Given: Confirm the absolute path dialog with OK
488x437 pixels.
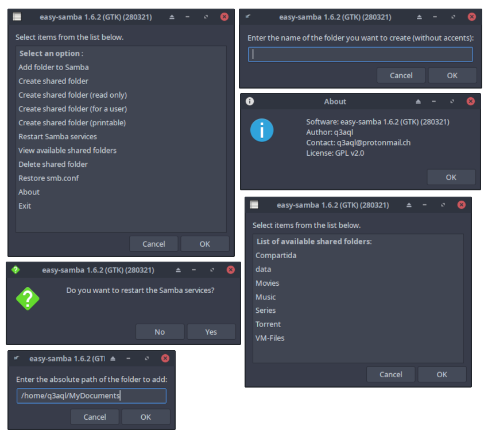Looking at the screenshot, I should click(x=146, y=417).
